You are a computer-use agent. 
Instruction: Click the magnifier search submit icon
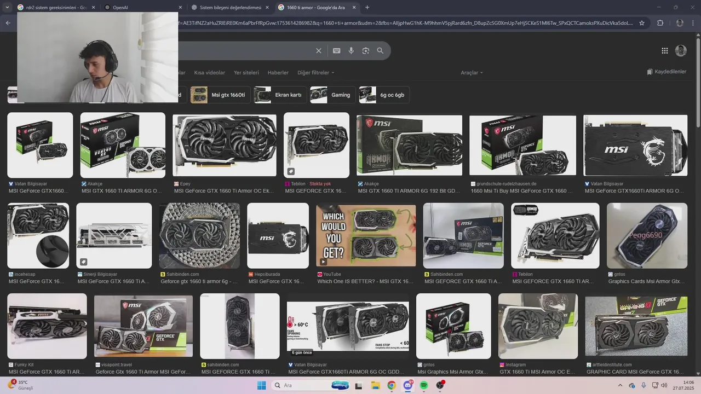click(x=380, y=51)
